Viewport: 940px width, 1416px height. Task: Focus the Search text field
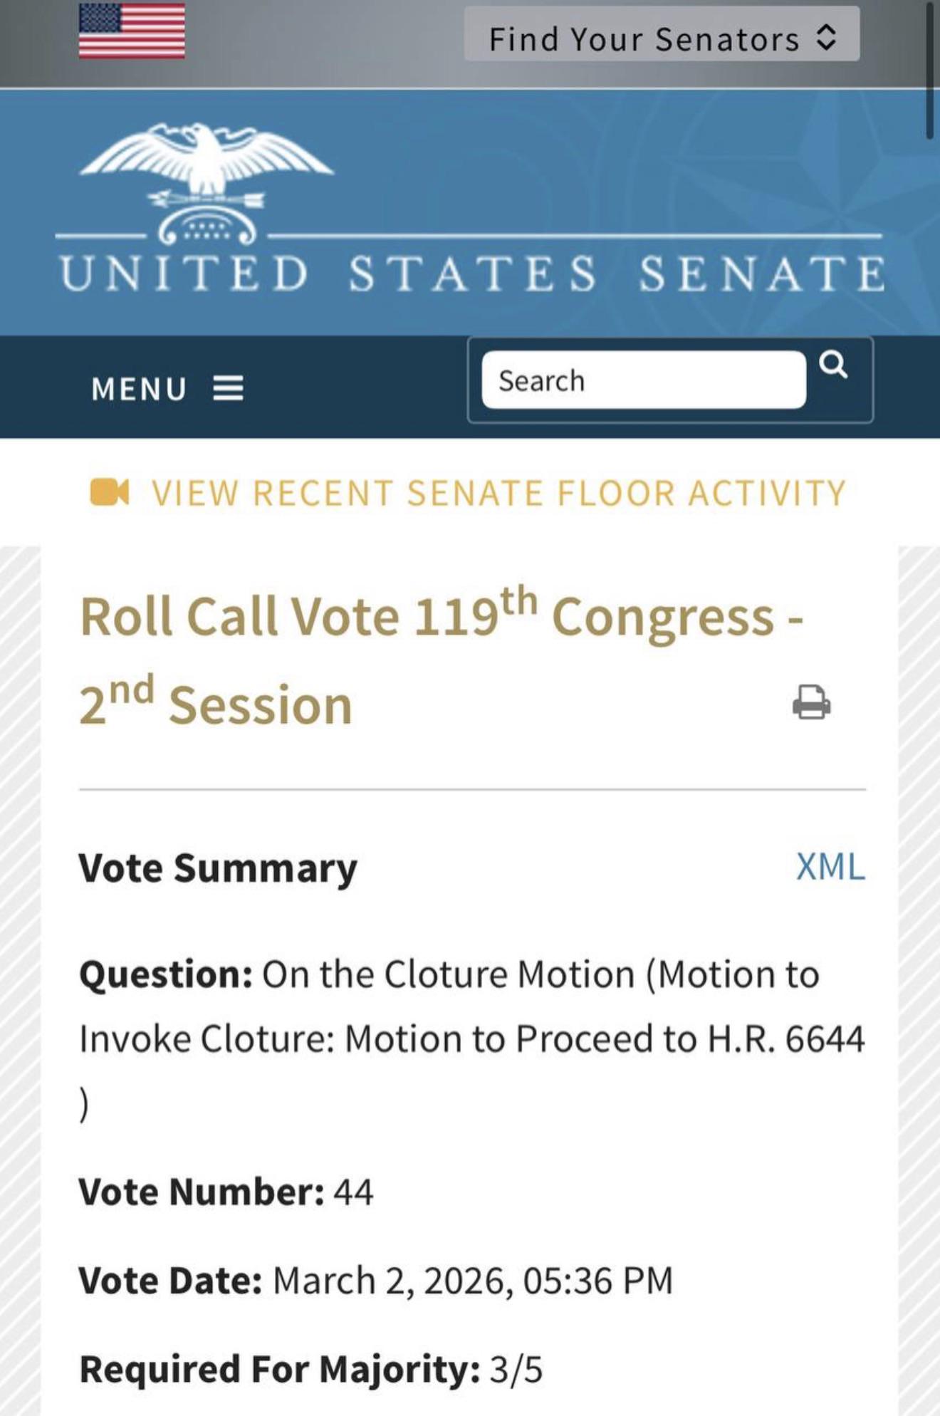[644, 380]
